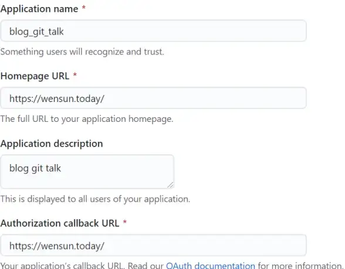Click the 'Your application's callback URL' helper text
The image size is (345, 269).
click(x=62, y=265)
